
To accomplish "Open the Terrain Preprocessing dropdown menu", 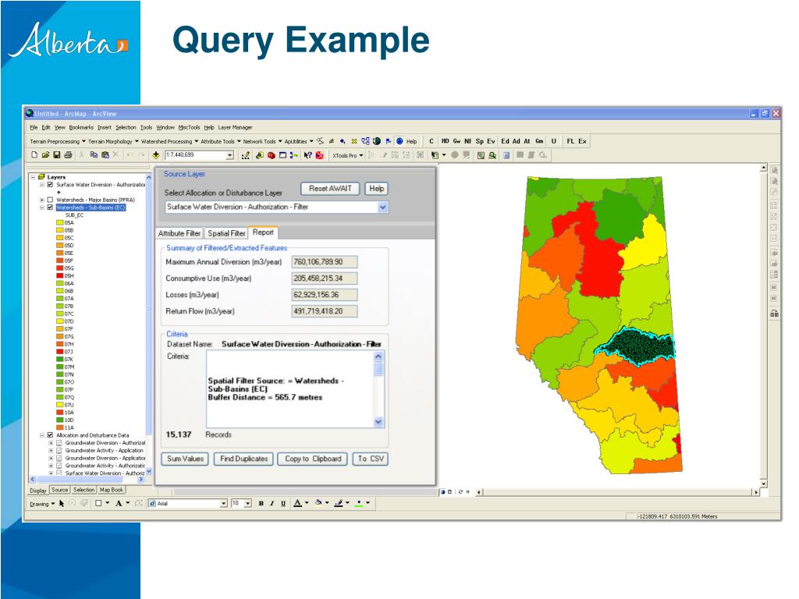I will pyautogui.click(x=58, y=141).
